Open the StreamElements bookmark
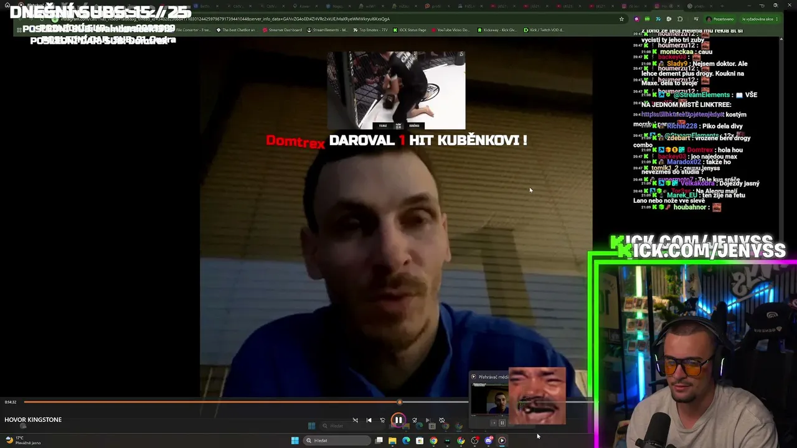 327,30
